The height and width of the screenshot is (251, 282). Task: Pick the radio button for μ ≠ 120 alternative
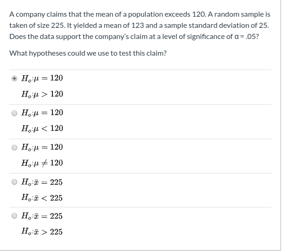click(x=14, y=148)
